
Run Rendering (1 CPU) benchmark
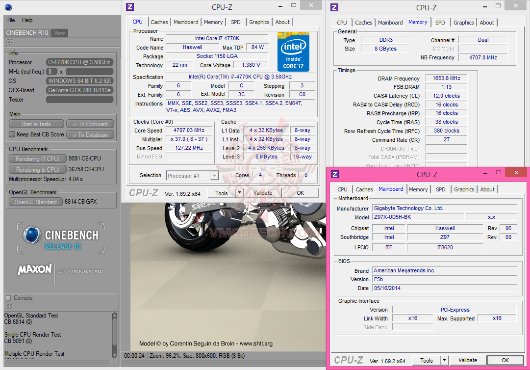[38, 159]
